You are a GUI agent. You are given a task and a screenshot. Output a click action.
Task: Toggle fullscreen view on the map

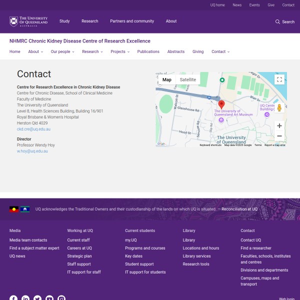279,79
